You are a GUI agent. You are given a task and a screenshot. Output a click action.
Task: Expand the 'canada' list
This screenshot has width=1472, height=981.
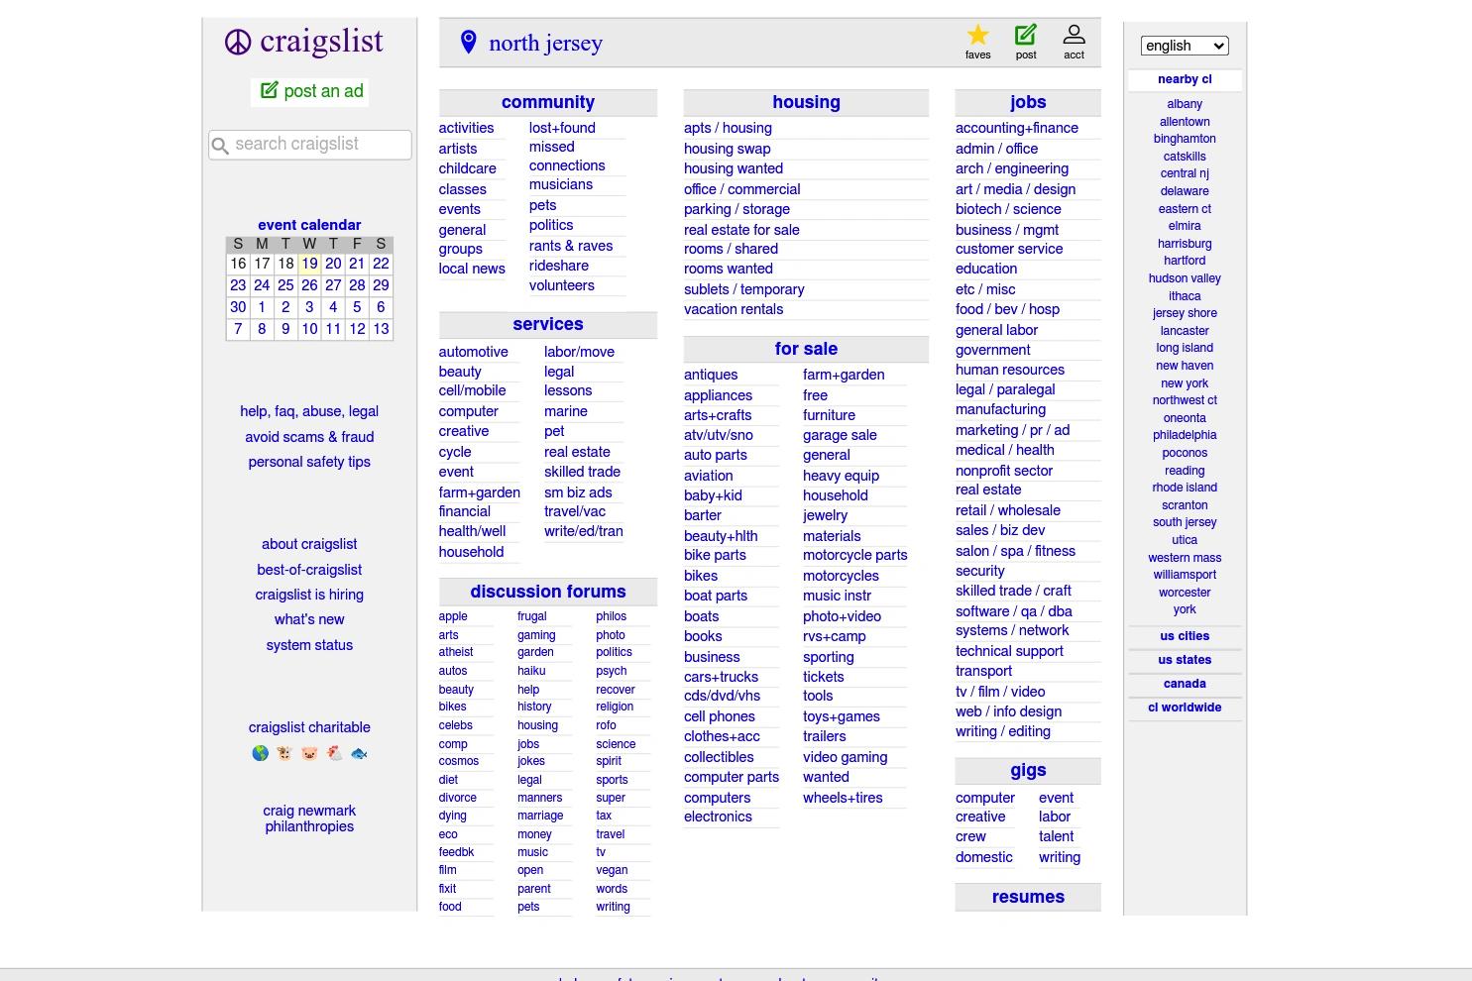coord(1185,684)
